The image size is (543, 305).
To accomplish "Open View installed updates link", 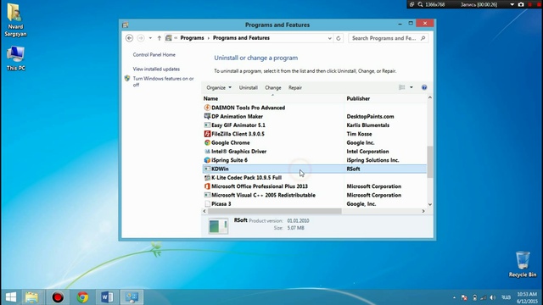I will click(156, 69).
